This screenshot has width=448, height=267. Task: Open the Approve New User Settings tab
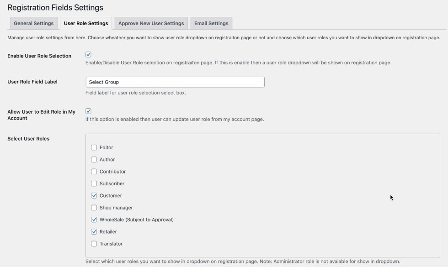tap(151, 23)
